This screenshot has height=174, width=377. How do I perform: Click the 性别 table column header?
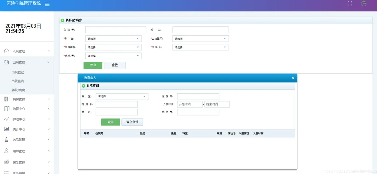tap(173, 134)
